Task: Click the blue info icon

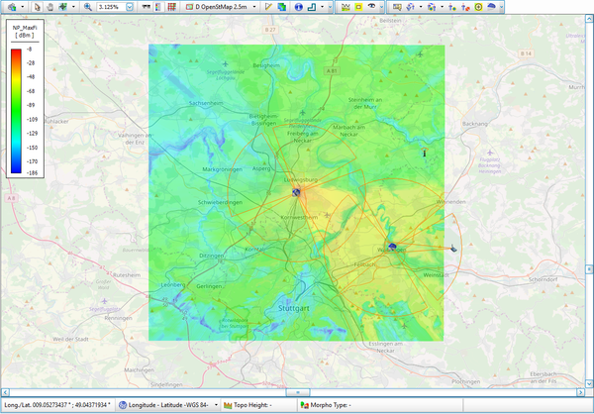Action: tap(299, 7)
